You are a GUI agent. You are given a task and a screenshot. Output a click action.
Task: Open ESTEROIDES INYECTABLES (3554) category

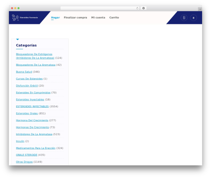(x=32, y=106)
